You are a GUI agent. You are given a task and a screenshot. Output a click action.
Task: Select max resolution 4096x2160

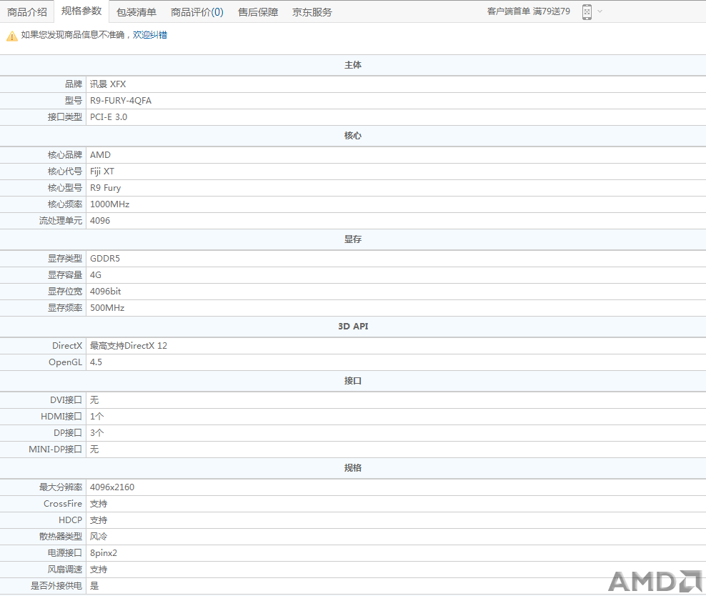click(112, 487)
